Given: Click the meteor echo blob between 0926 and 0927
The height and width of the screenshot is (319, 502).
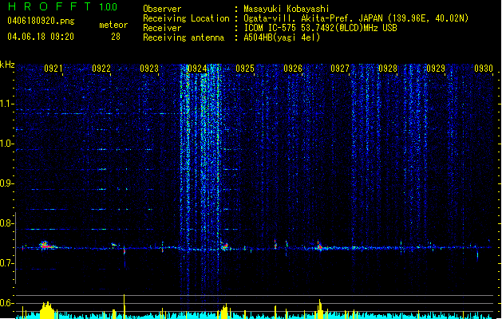Looking at the screenshot, I should [x=319, y=246].
